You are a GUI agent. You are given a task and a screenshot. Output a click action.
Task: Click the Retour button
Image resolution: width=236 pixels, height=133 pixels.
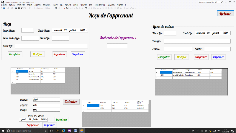(225, 13)
